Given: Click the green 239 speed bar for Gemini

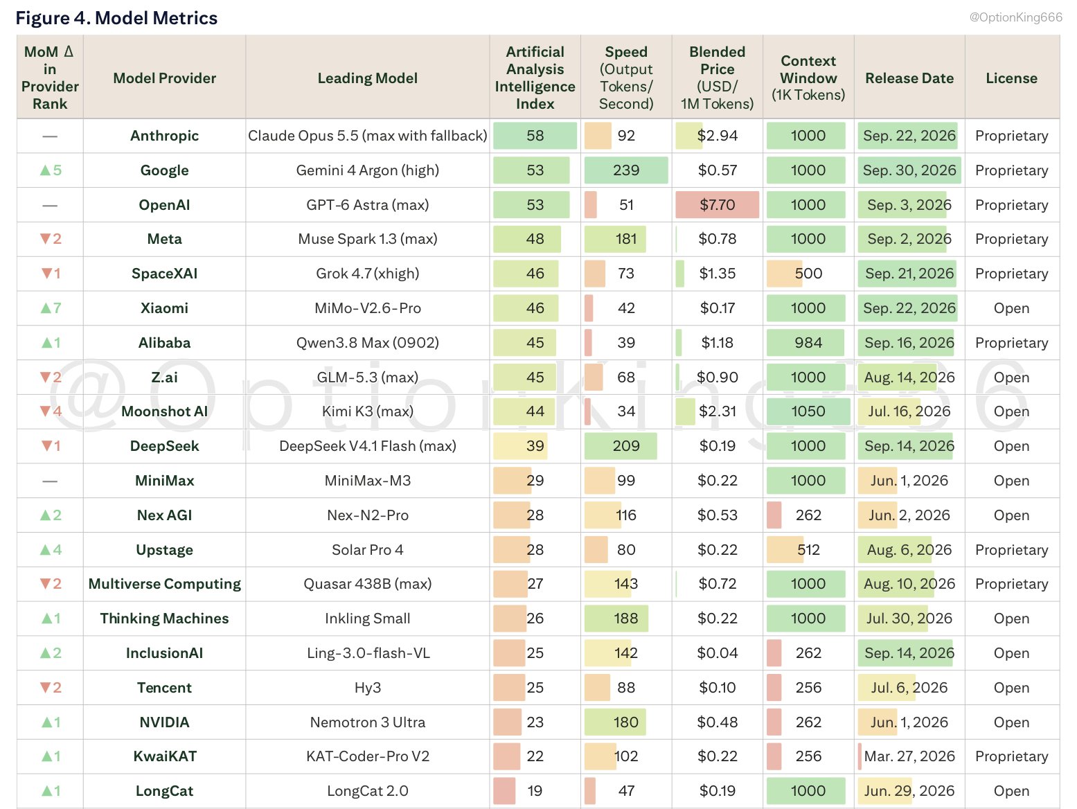Looking at the screenshot, I should pyautogui.click(x=626, y=170).
